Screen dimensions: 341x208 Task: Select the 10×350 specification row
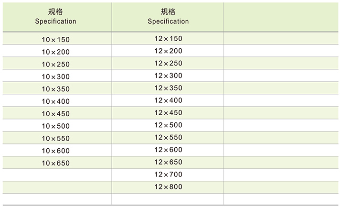56,88
